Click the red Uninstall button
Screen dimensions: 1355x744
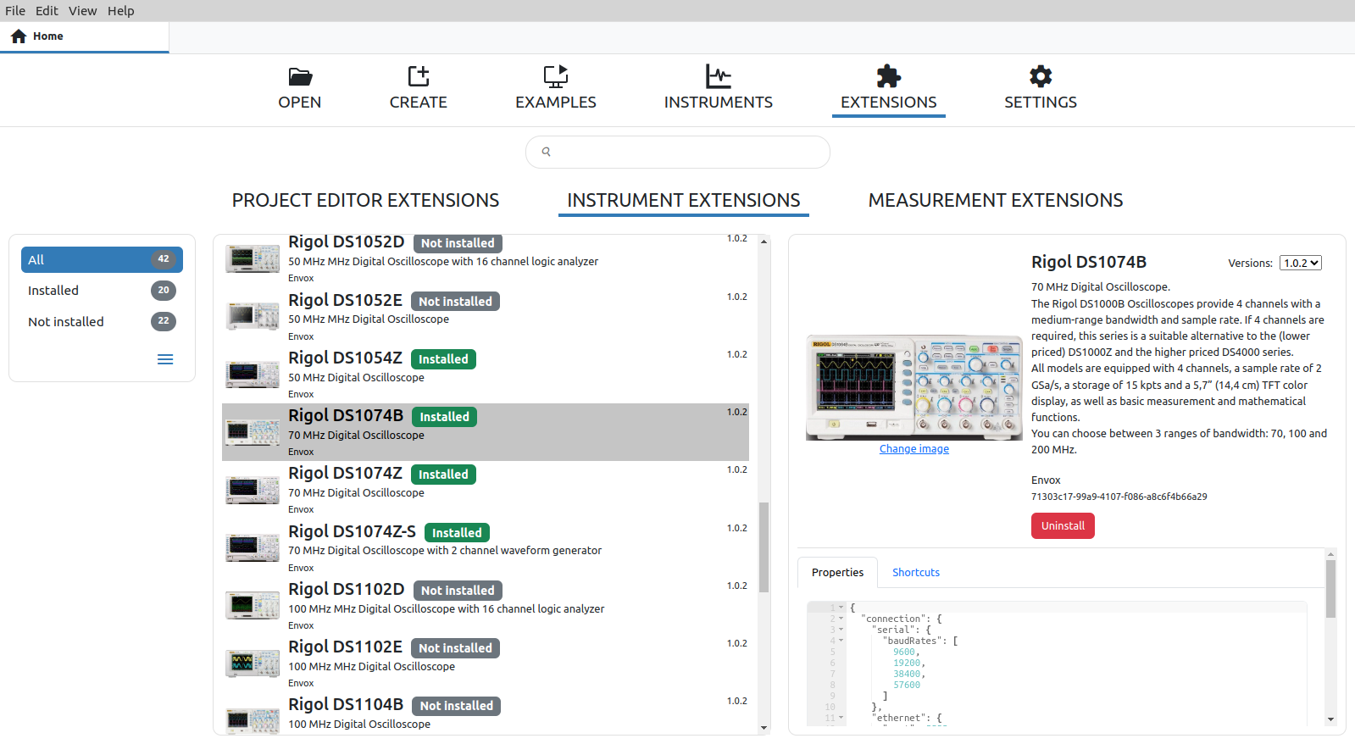click(x=1062, y=526)
